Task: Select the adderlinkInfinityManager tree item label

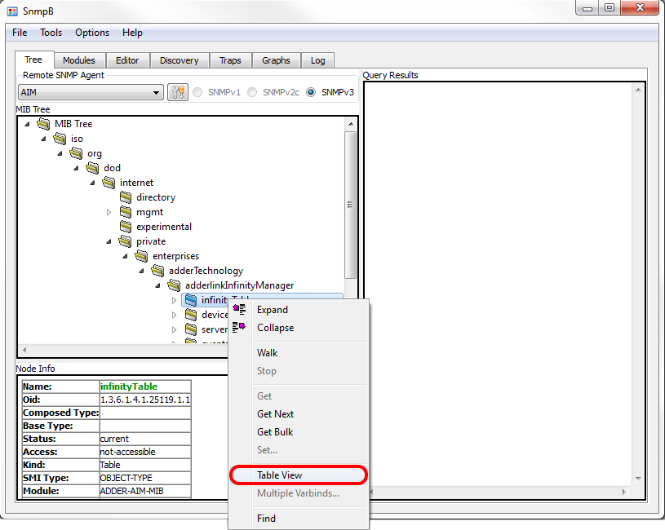Action: tap(239, 285)
